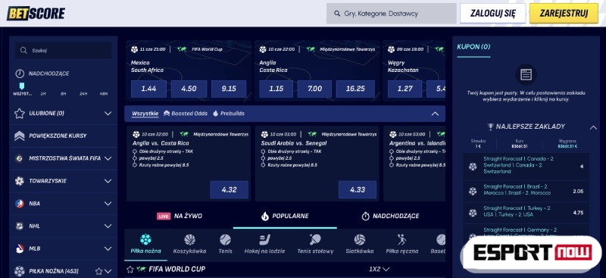This screenshot has height=278, width=606.
Task: Select Straight Forecast Canada - Switzerland bet
Action: 526,165
